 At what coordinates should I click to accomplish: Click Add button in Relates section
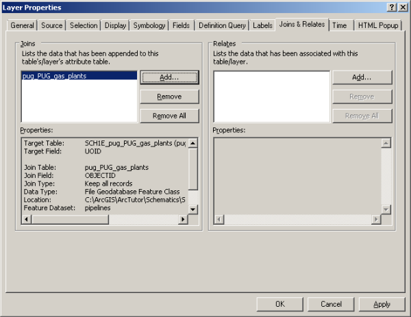click(x=362, y=77)
